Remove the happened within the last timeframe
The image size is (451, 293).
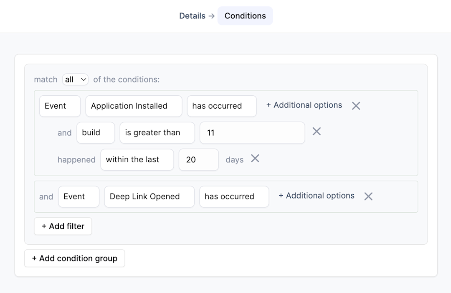pyautogui.click(x=255, y=159)
